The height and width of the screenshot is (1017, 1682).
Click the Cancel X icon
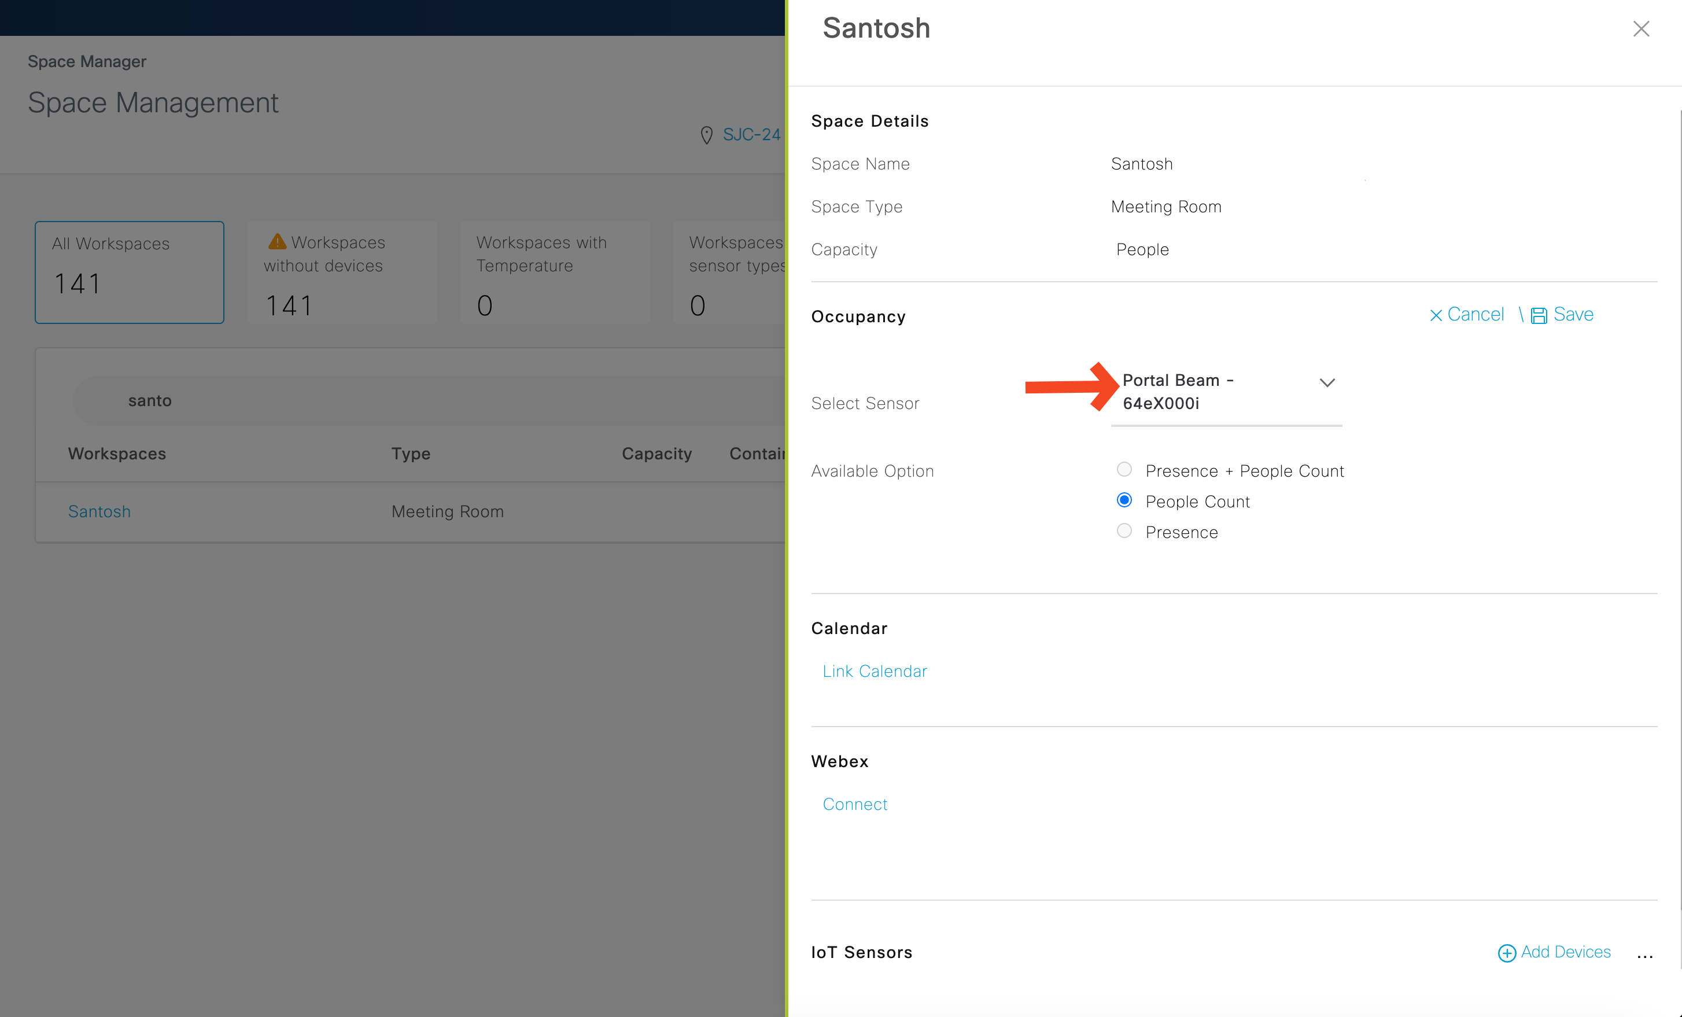pyautogui.click(x=1436, y=315)
